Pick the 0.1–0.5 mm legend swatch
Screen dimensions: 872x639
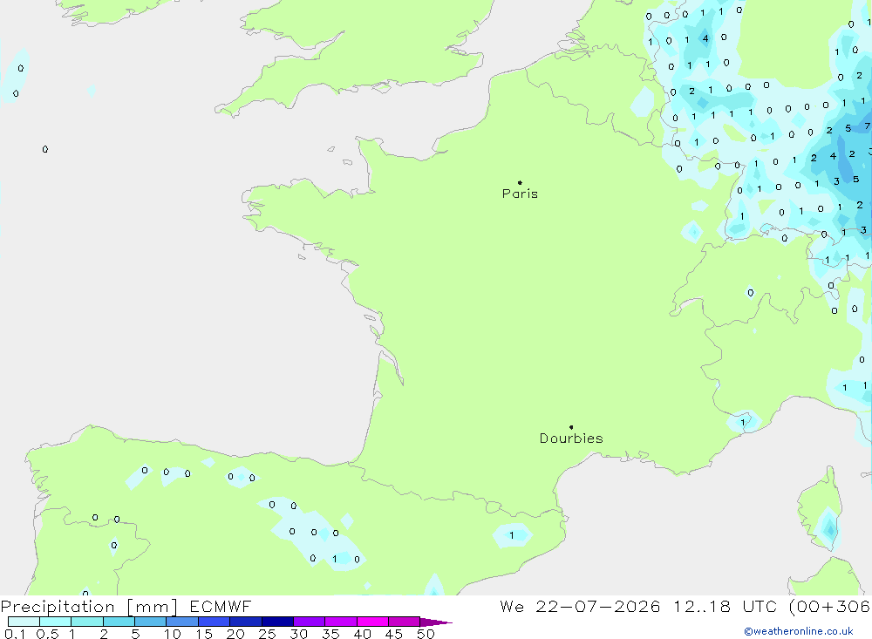[24, 622]
